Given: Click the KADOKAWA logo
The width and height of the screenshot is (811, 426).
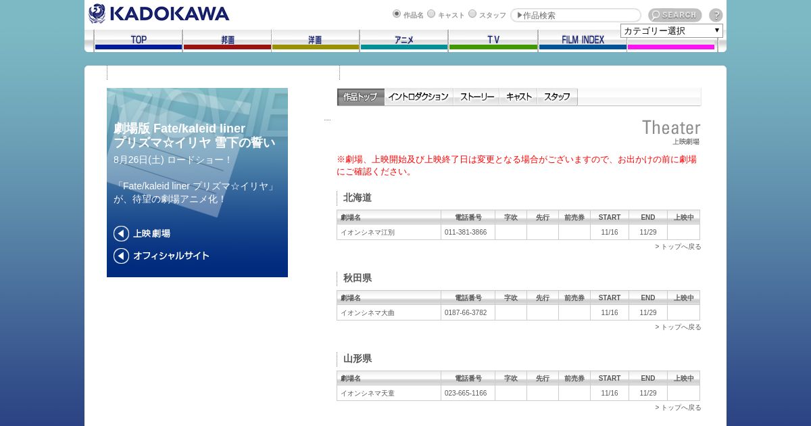Looking at the screenshot, I should (159, 14).
